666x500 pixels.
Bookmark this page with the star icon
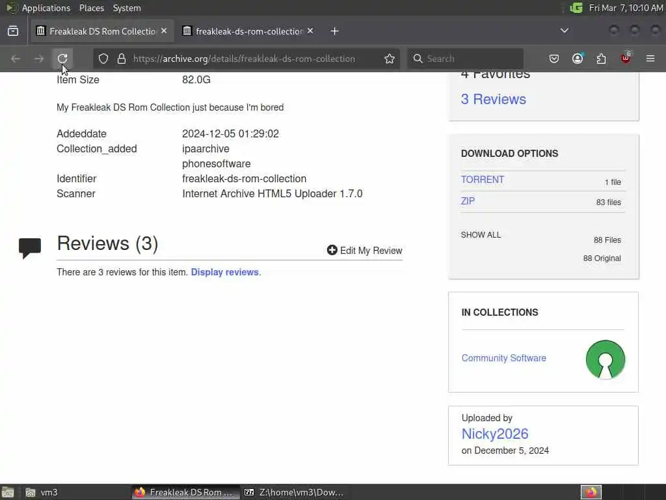point(389,59)
